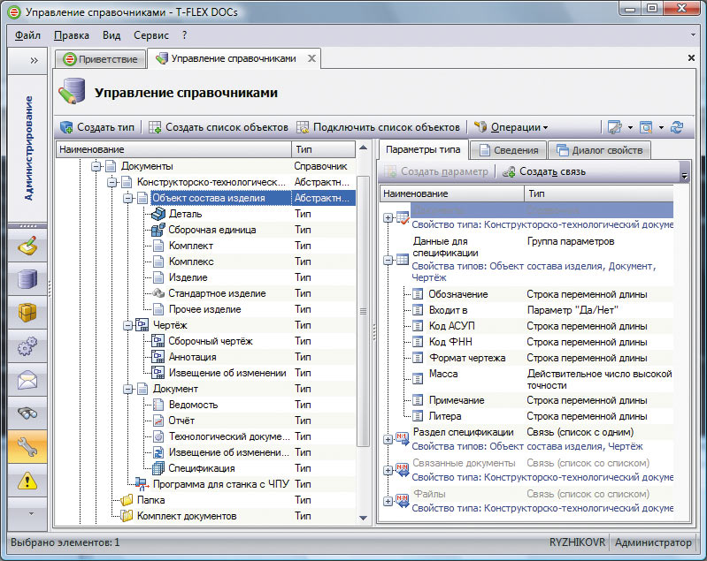Image resolution: width=707 pixels, height=561 pixels.
Task: Click the Раздел спецификации link icon
Action: [x=403, y=437]
